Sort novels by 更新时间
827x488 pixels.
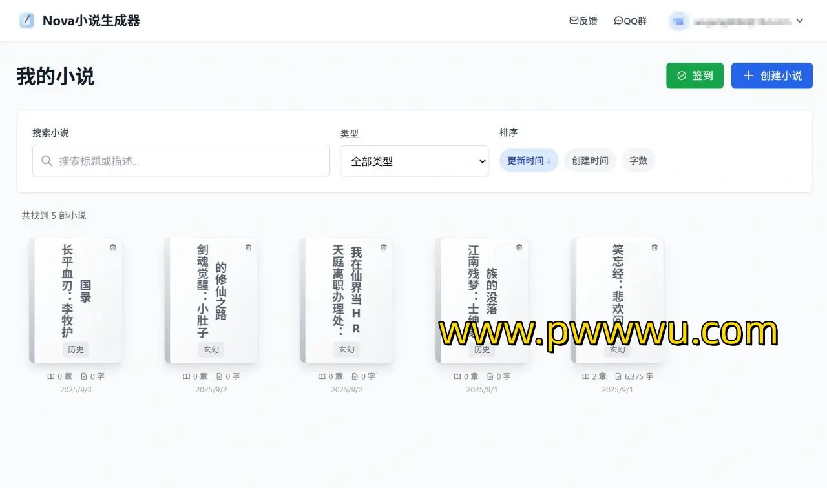tap(529, 161)
